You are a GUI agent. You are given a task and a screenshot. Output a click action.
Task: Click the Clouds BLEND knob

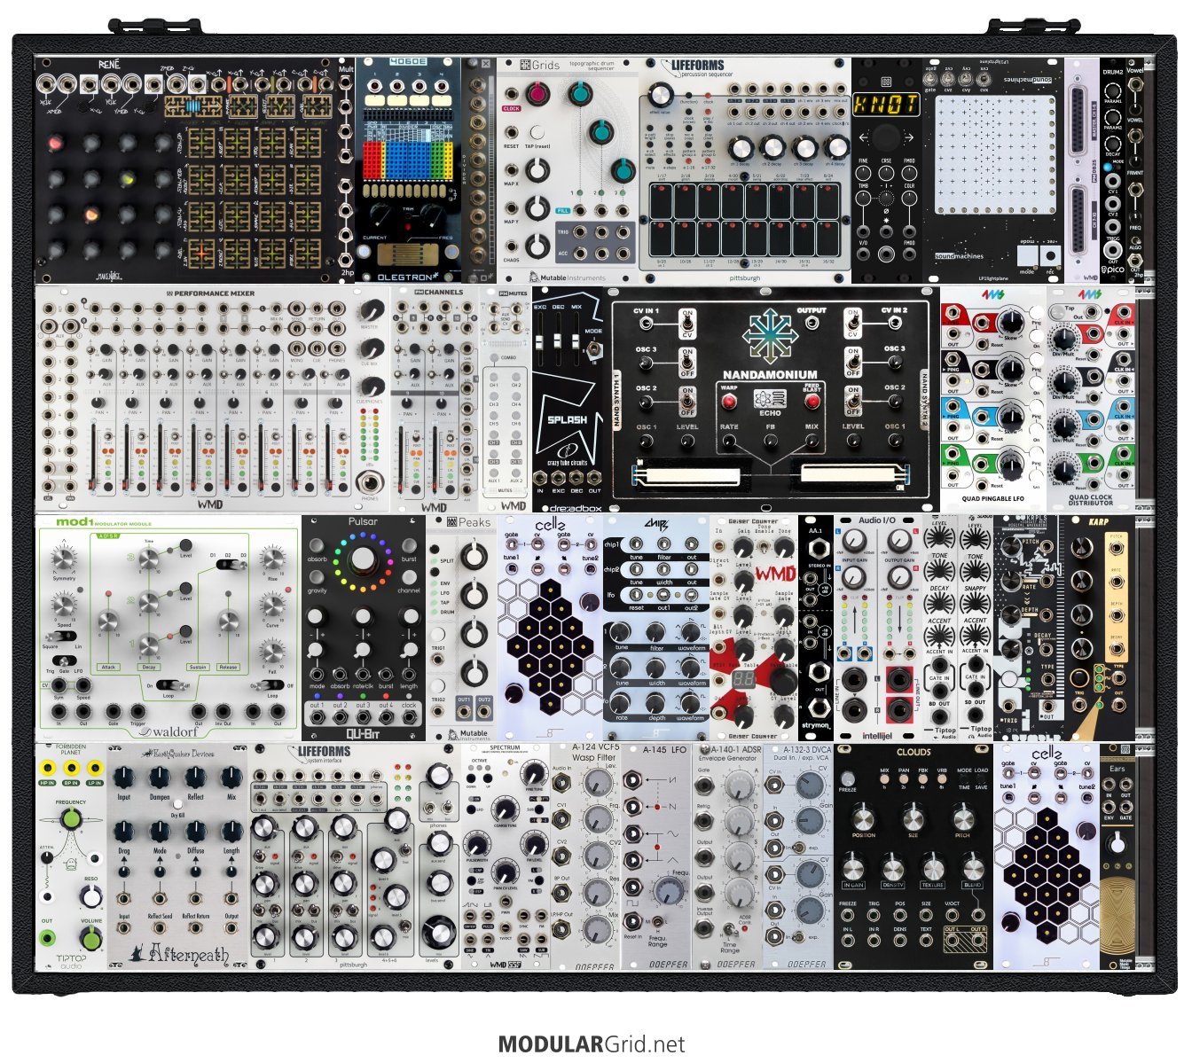(x=973, y=866)
